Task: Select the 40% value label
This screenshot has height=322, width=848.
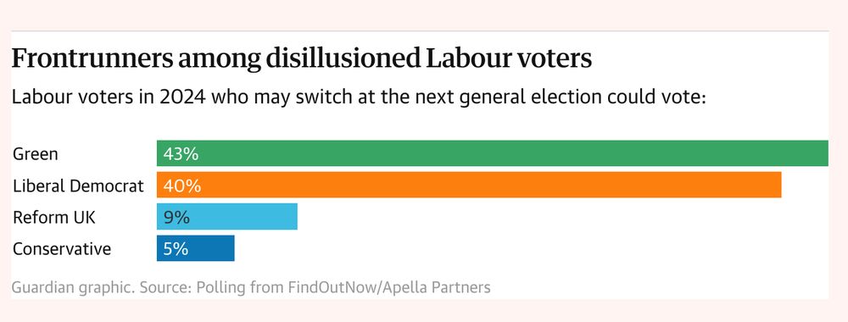Action: 181,186
